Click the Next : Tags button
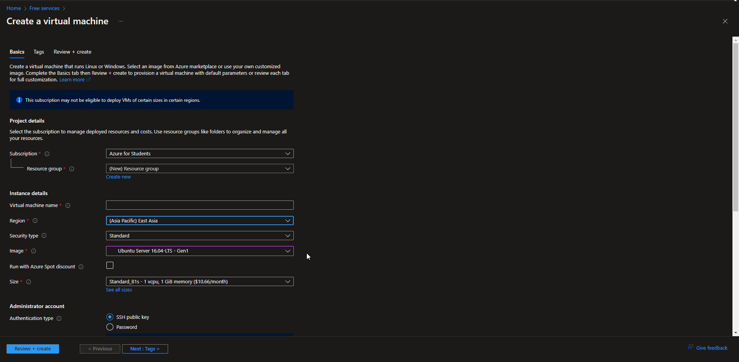Screen dimensions: 739x362 point(145,349)
